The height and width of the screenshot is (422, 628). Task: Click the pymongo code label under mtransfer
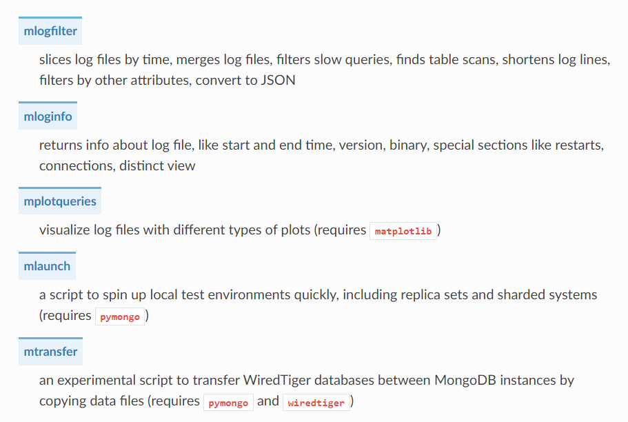click(x=228, y=403)
